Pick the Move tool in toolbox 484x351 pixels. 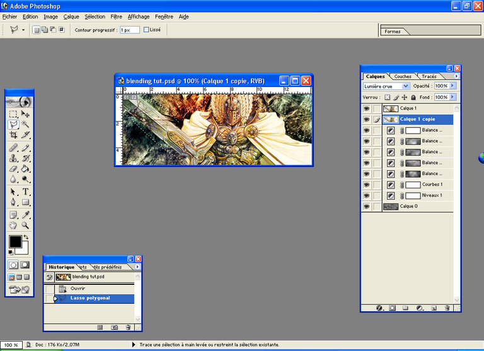[26, 113]
